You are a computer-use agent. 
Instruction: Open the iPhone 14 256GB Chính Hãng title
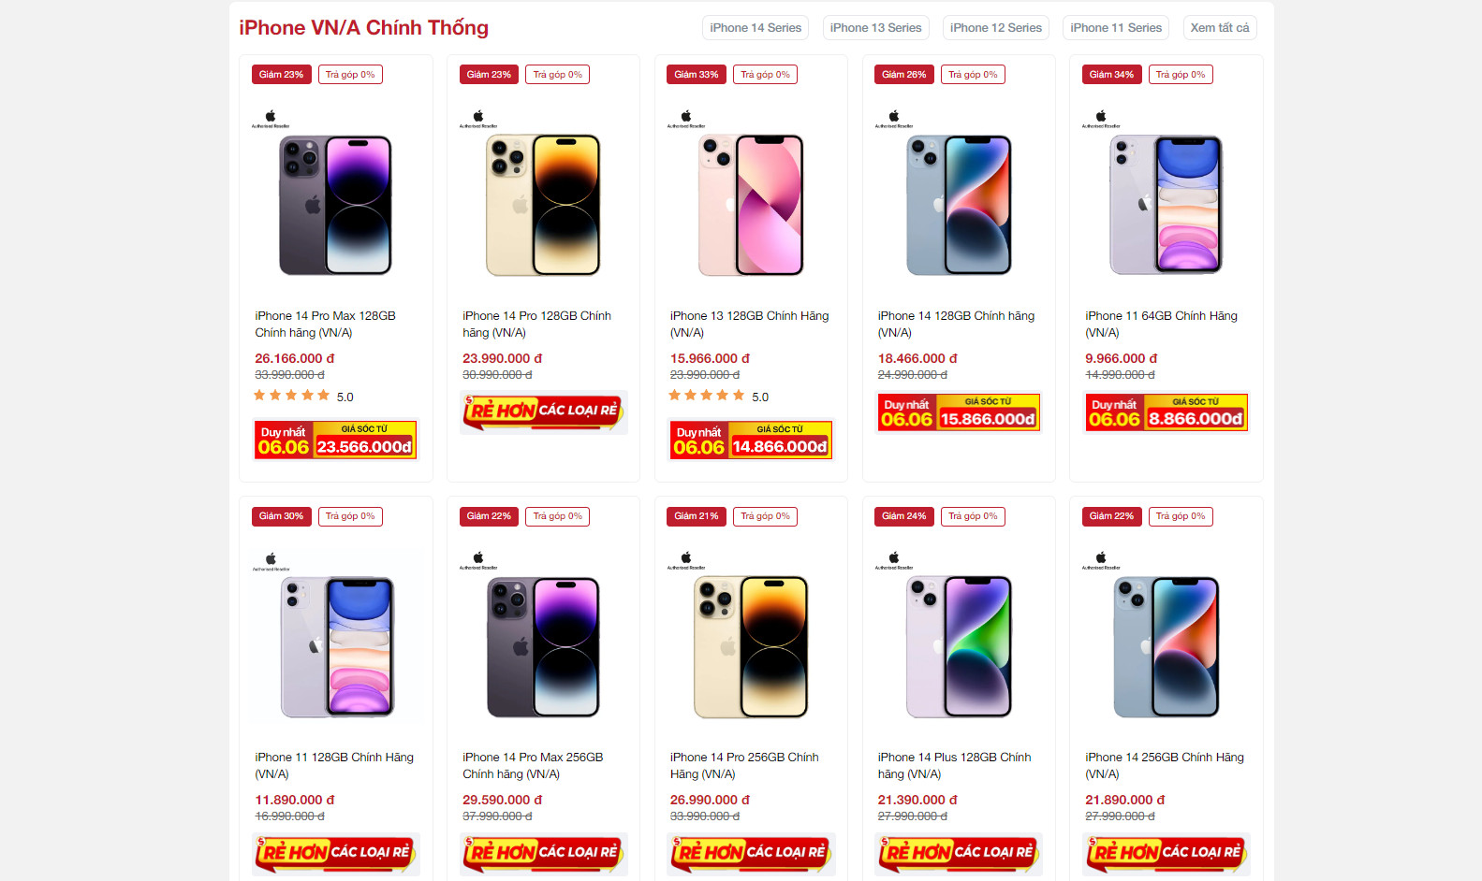point(1165,765)
